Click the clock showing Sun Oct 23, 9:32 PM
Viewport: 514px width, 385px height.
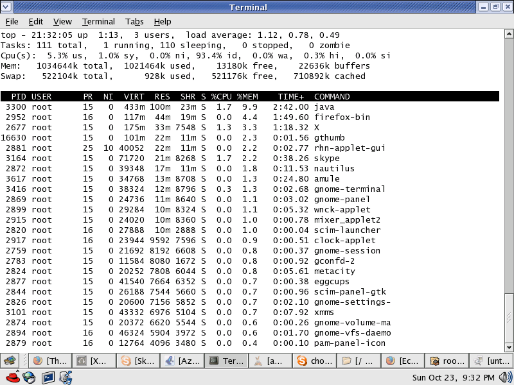point(454,377)
